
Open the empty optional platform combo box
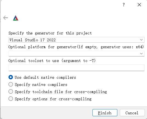77,53
